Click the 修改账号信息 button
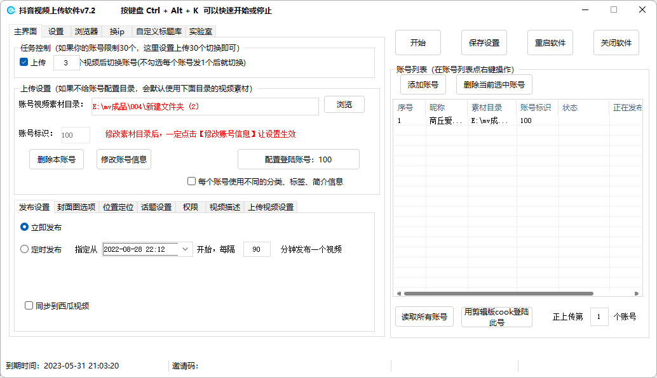Screen dimensions: 657x378 coord(124,159)
